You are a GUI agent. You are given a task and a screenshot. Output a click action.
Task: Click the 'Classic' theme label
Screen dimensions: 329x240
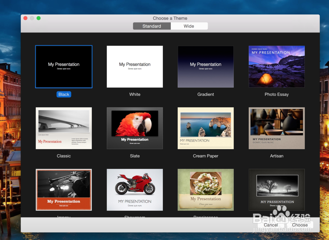[64, 156]
